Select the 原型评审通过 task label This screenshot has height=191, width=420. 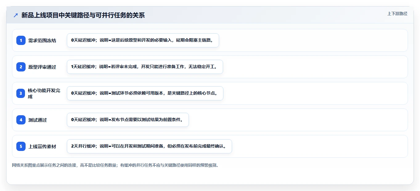(x=42, y=67)
